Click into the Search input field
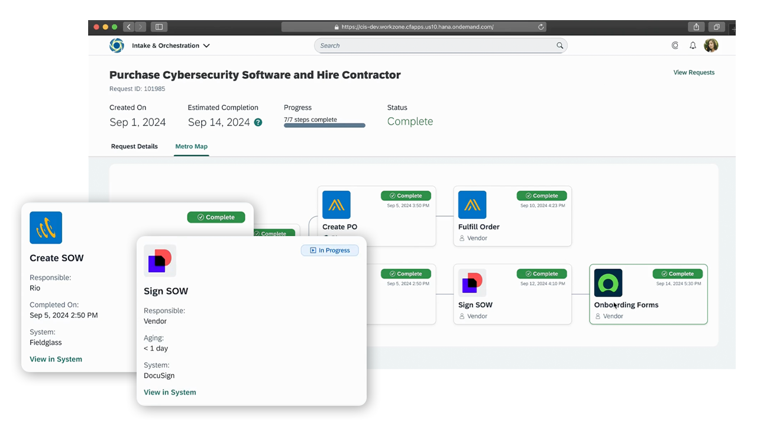 point(435,46)
